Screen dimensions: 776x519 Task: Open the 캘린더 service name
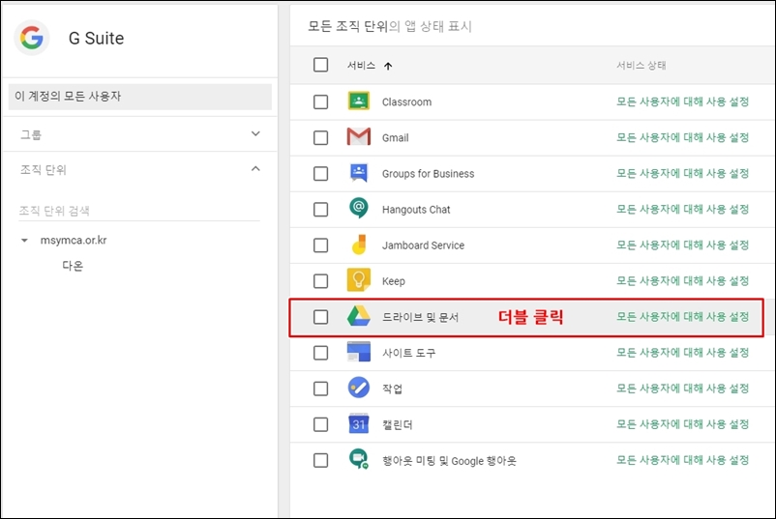[x=397, y=424]
